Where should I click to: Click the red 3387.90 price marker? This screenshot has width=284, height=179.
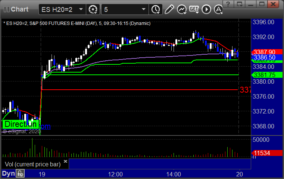click(267, 52)
